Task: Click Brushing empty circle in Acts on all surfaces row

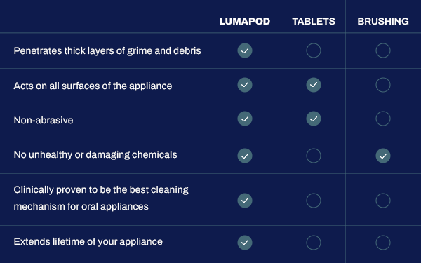Action: click(383, 85)
